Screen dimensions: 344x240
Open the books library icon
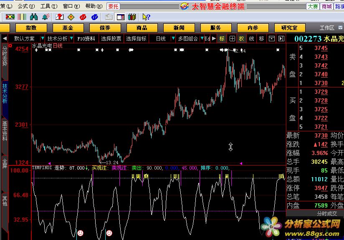(132, 17)
